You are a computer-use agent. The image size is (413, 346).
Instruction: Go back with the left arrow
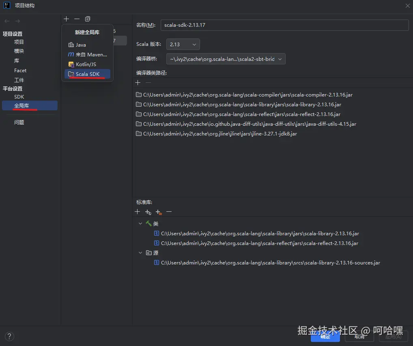(7, 21)
